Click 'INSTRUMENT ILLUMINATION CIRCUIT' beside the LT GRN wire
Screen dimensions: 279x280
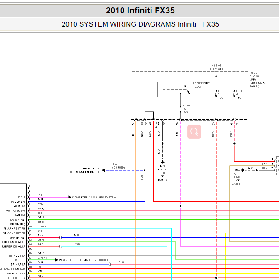pos(84,260)
